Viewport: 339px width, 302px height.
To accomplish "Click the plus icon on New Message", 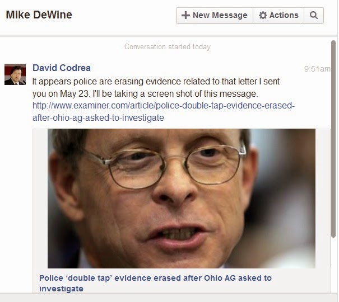I will (185, 15).
